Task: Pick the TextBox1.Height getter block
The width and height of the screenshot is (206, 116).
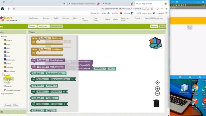Action: pos(43,111)
